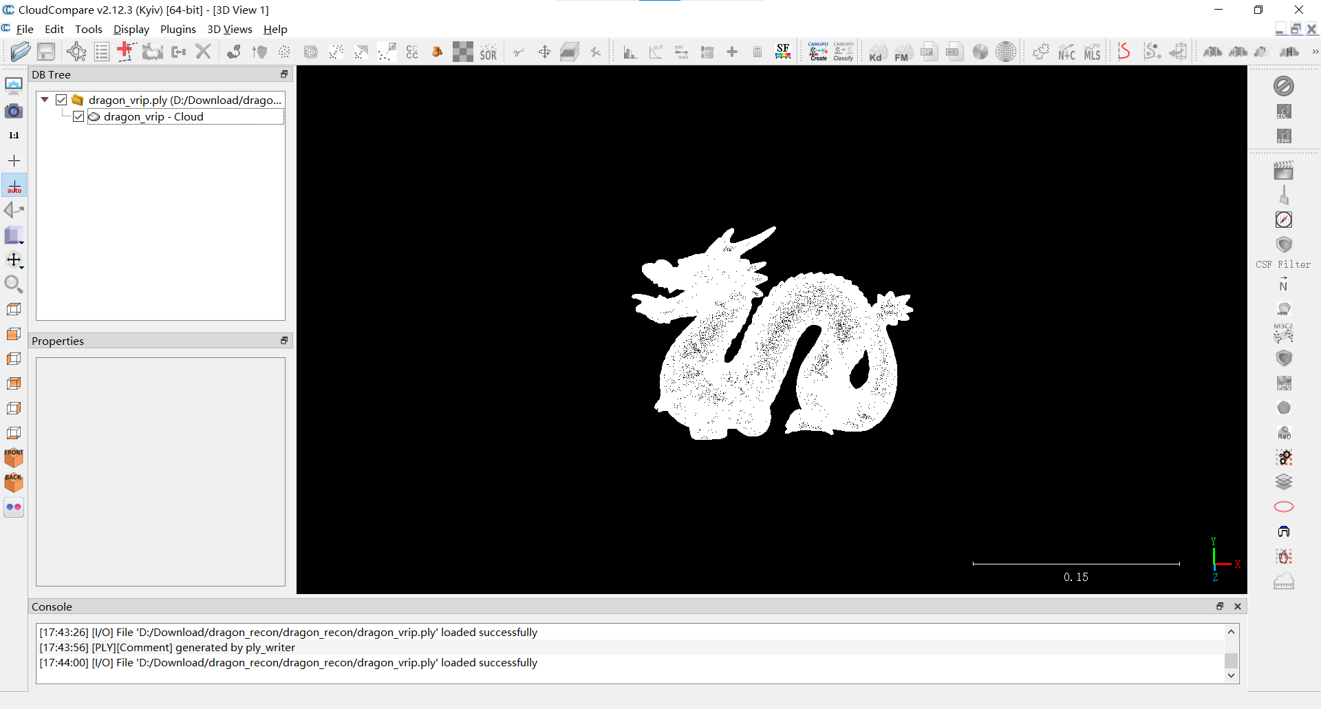The image size is (1321, 709).
Task: Activate the point picking crosshair tool
Action: point(76,52)
